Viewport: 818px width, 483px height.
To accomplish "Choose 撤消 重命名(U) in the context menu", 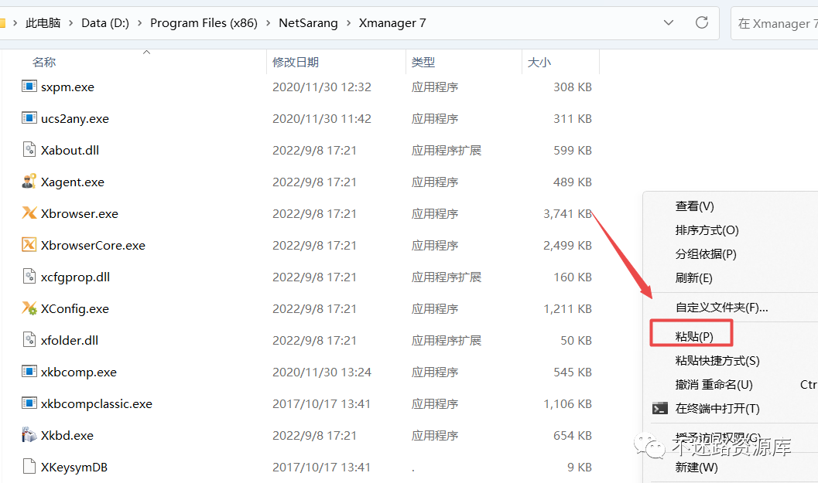I will coord(714,385).
